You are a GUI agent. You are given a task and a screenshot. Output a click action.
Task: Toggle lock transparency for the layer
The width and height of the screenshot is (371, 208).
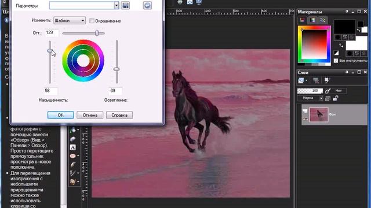pyautogui.click(x=328, y=98)
